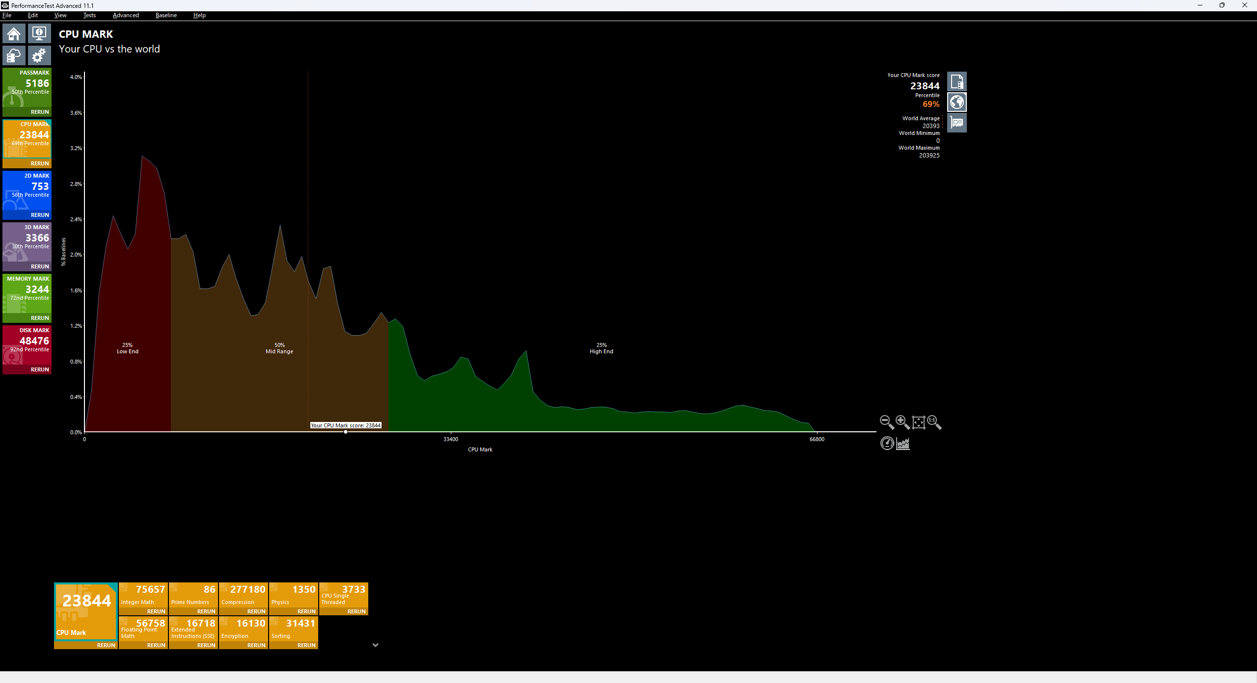Open the System Information monitor icon

point(39,34)
